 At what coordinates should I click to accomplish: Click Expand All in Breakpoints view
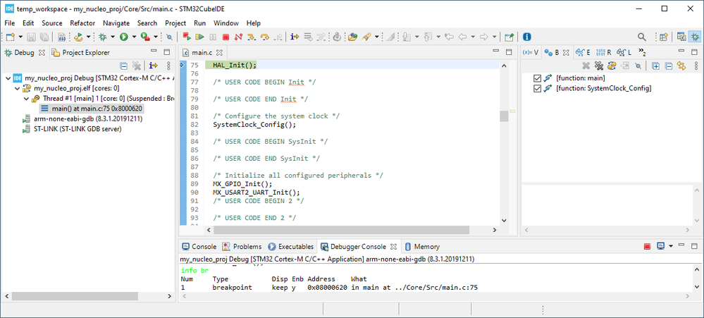(x=655, y=66)
